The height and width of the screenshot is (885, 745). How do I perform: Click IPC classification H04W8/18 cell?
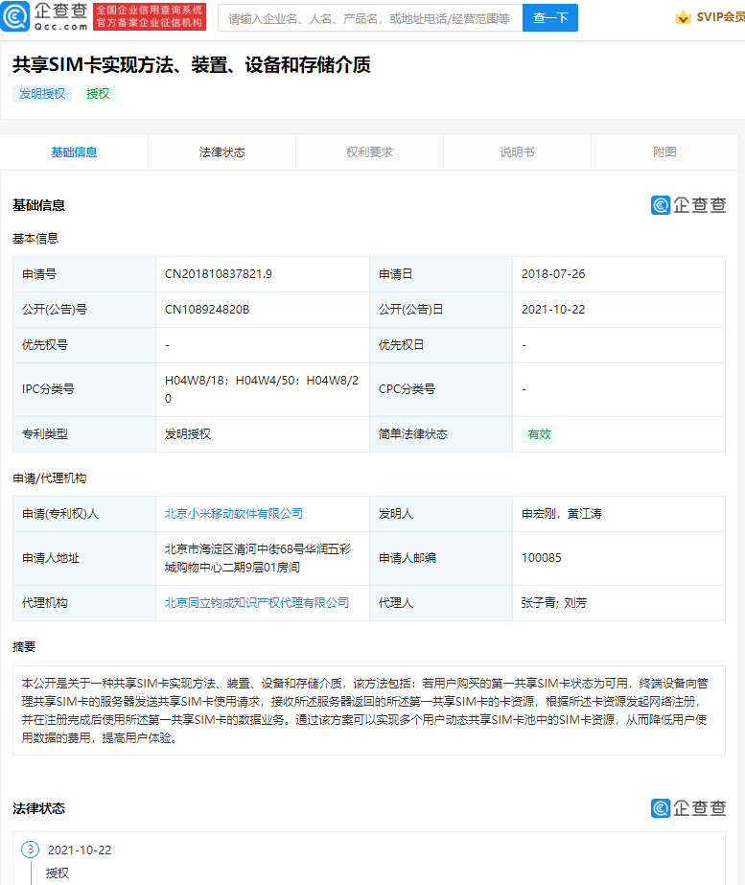click(262, 389)
